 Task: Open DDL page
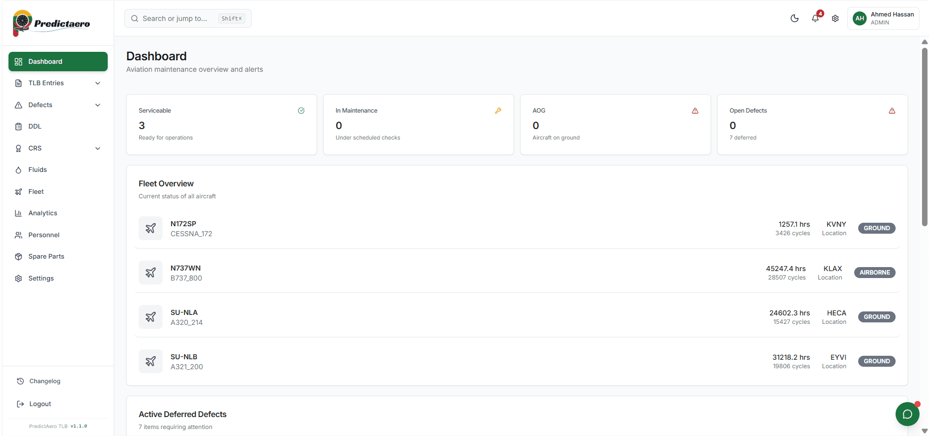tap(58, 127)
